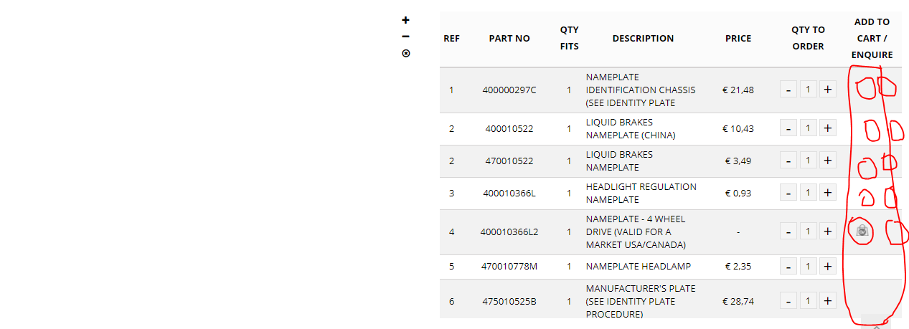Decrease quantity for part 400010366L2
This screenshot has width=909, height=329.
[x=788, y=232]
